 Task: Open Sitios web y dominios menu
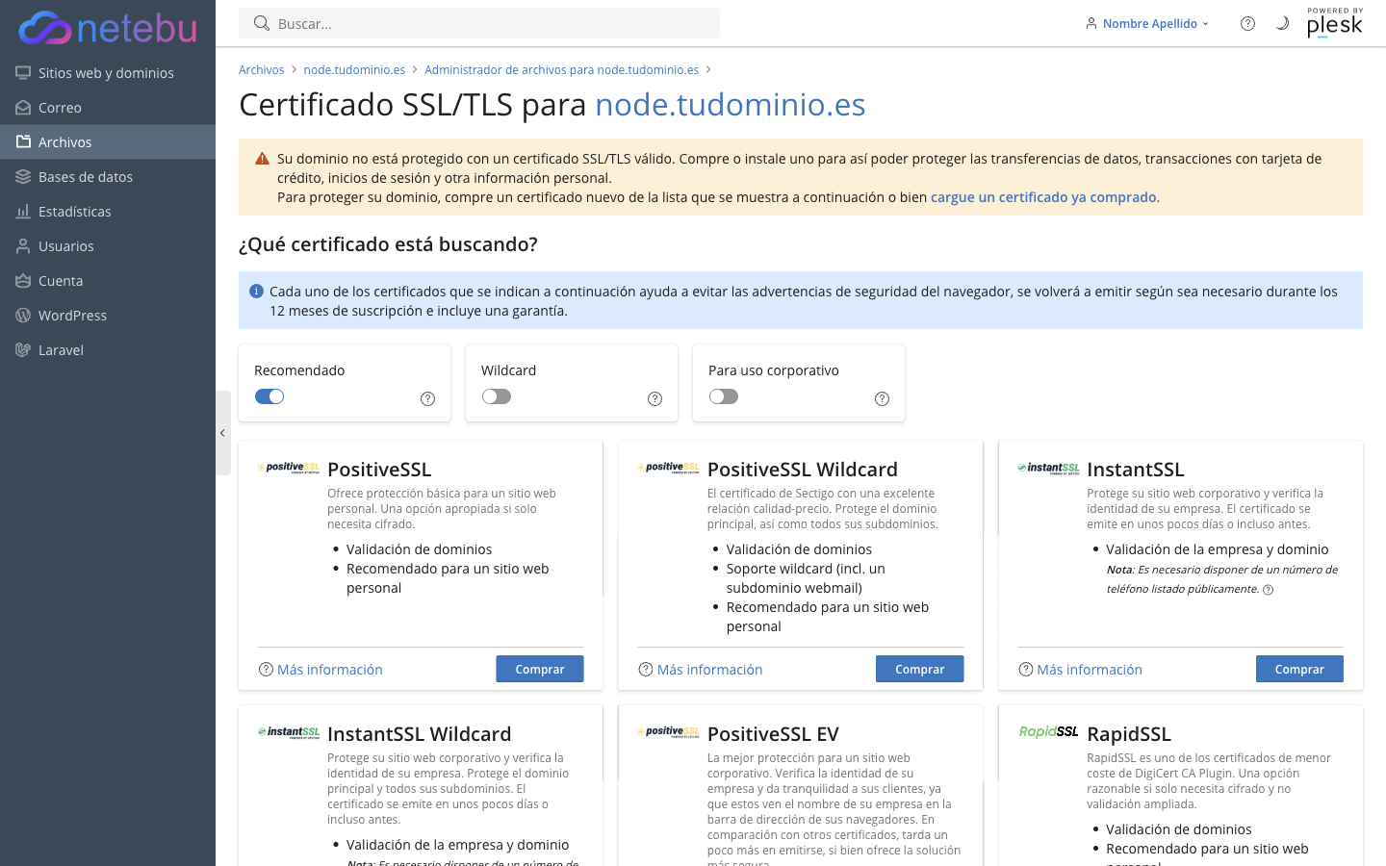tap(108, 72)
